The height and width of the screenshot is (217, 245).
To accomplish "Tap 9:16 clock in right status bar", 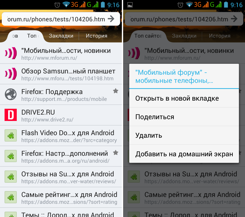I will click(236, 5).
